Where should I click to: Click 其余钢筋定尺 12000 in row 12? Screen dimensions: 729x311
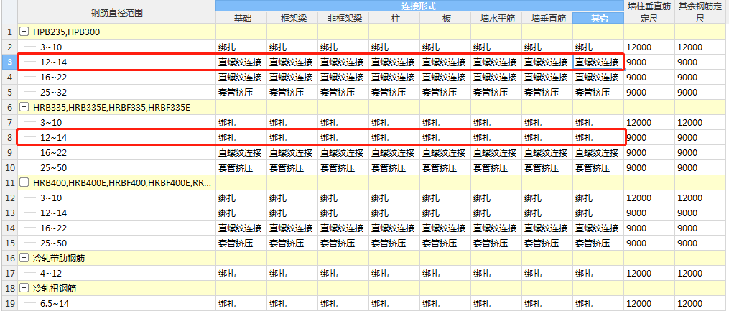click(x=702, y=198)
